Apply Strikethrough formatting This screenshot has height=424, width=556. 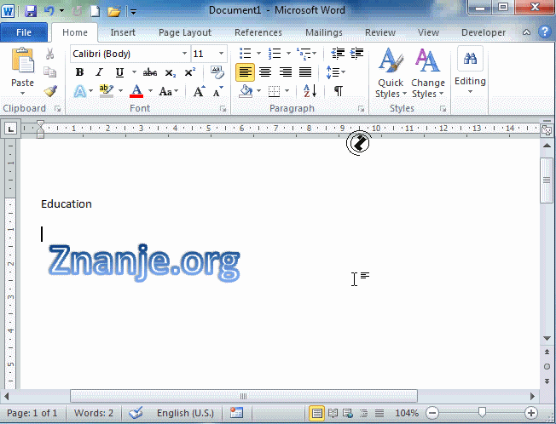[150, 72]
